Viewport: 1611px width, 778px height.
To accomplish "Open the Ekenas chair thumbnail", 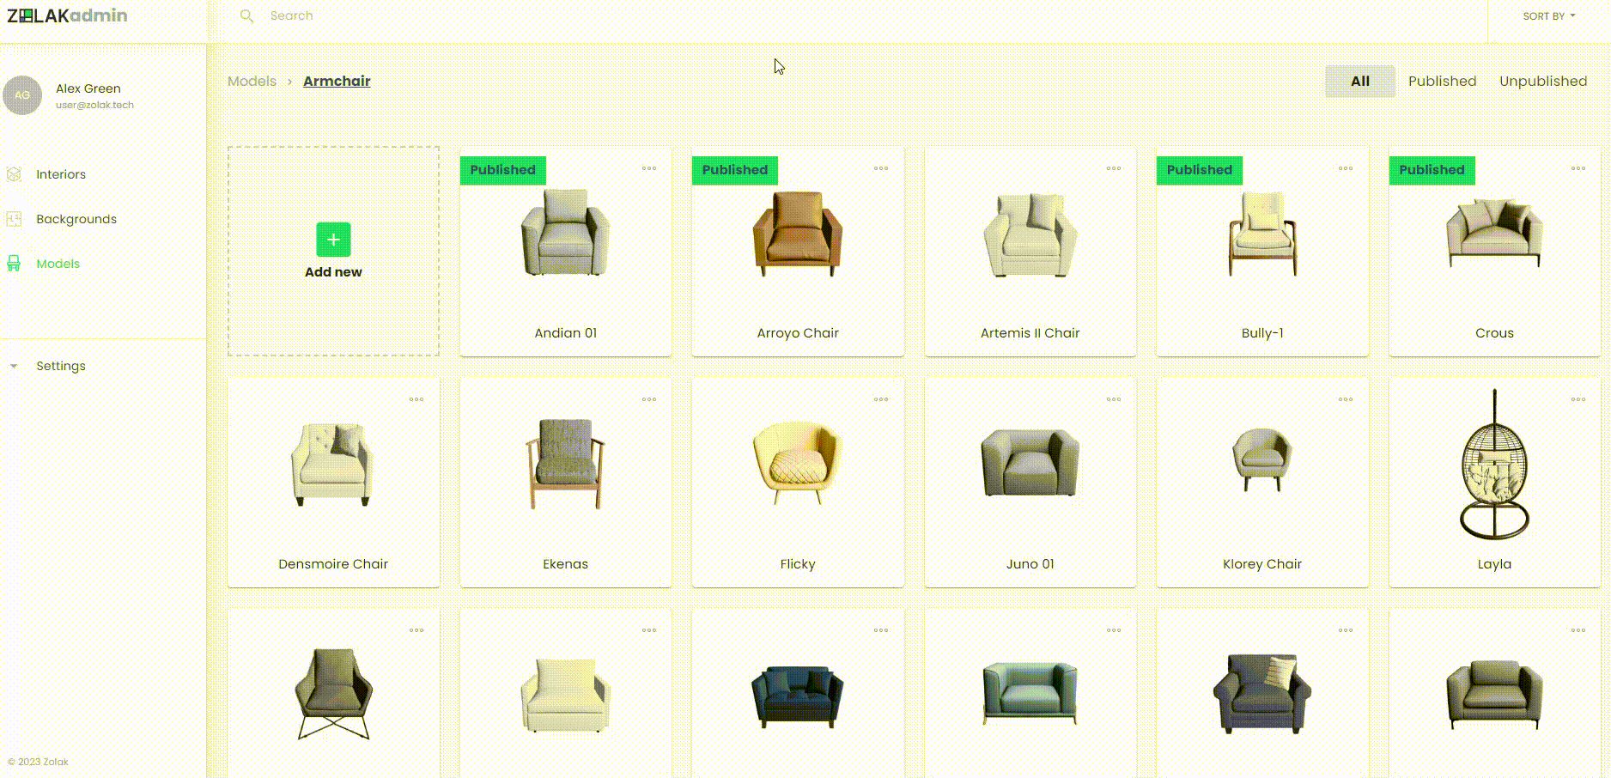I will pyautogui.click(x=565, y=464).
